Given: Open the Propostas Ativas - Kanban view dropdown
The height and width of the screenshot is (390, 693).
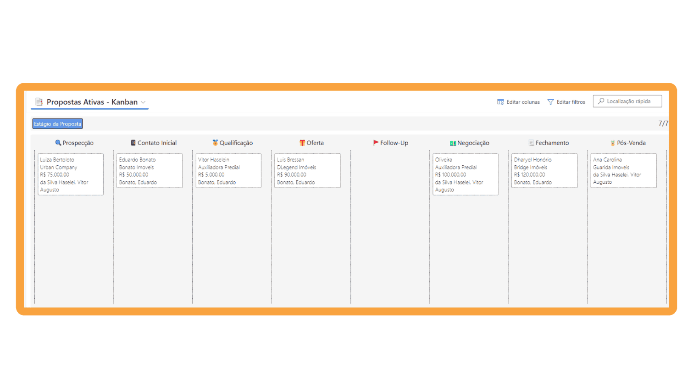Looking at the screenshot, I should pos(143,102).
